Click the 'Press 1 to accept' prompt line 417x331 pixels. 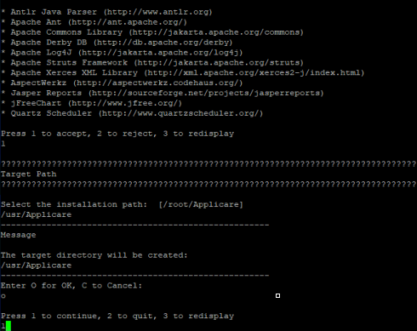pyautogui.click(x=117, y=134)
